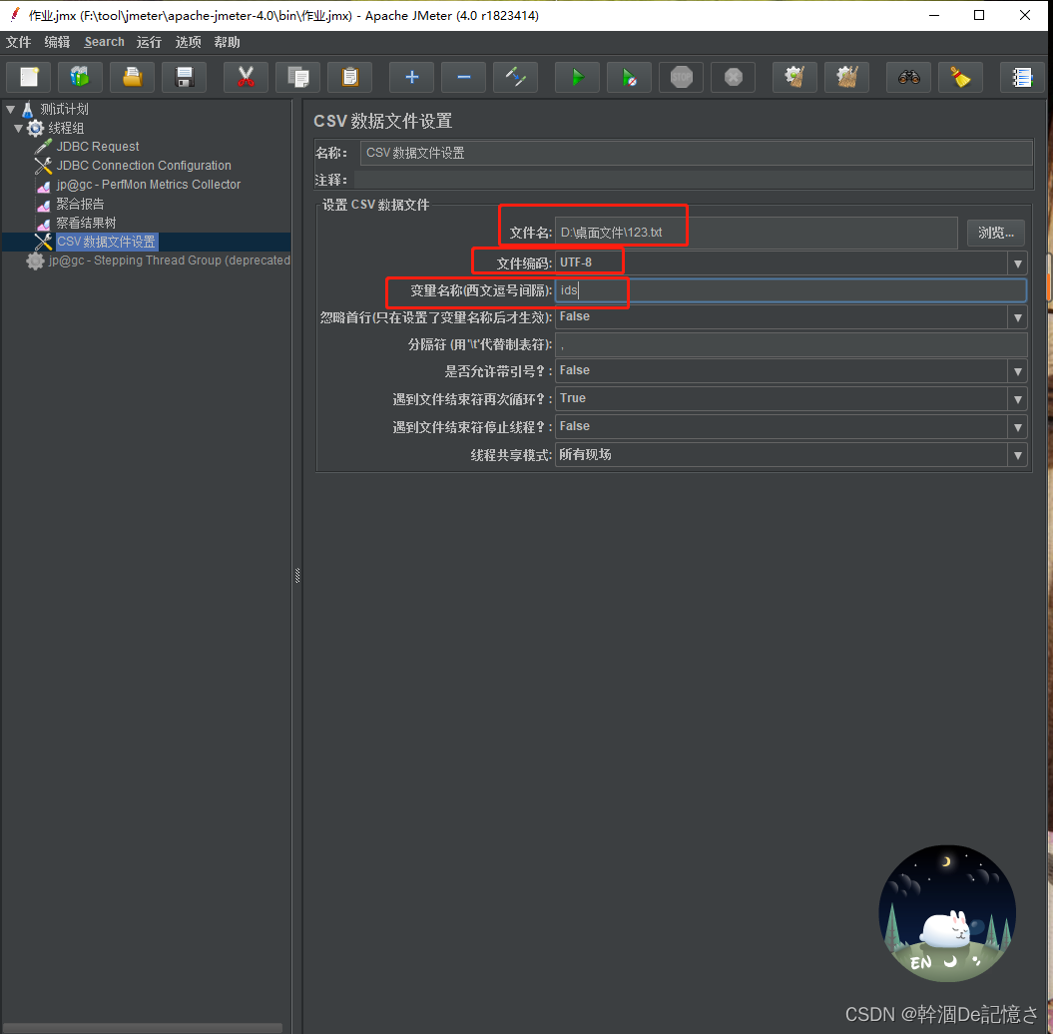Image resolution: width=1053 pixels, height=1034 pixels.
Task: Click the gear icon beside 线程组
Action: click(x=35, y=128)
